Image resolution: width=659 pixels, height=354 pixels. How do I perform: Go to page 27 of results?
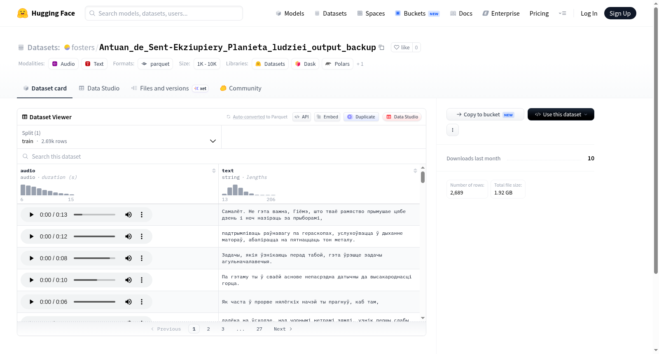[x=259, y=329]
